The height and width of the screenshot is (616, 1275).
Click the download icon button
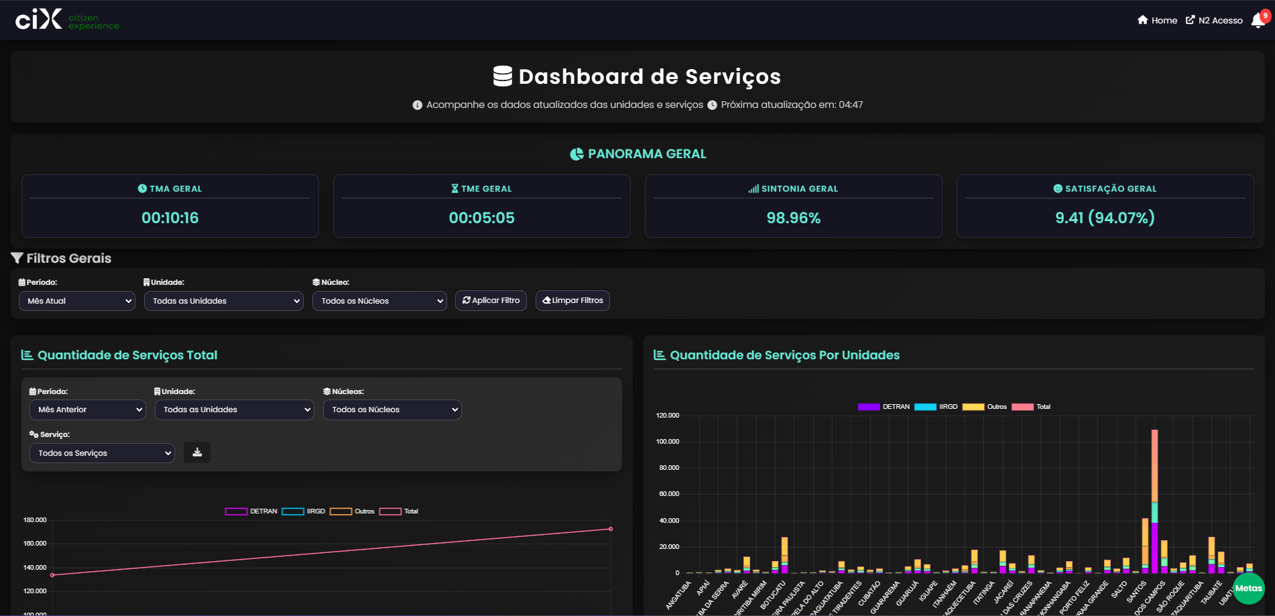click(197, 452)
